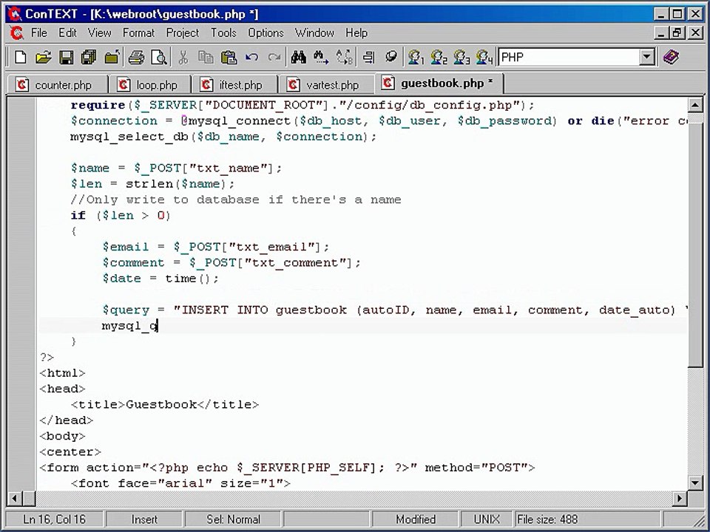Select the guestbook.php tab

pyautogui.click(x=439, y=83)
